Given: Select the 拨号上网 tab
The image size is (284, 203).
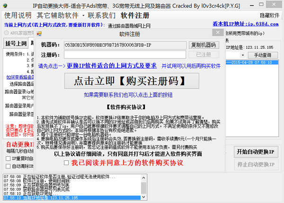Looking at the screenshot, I should [16, 44].
